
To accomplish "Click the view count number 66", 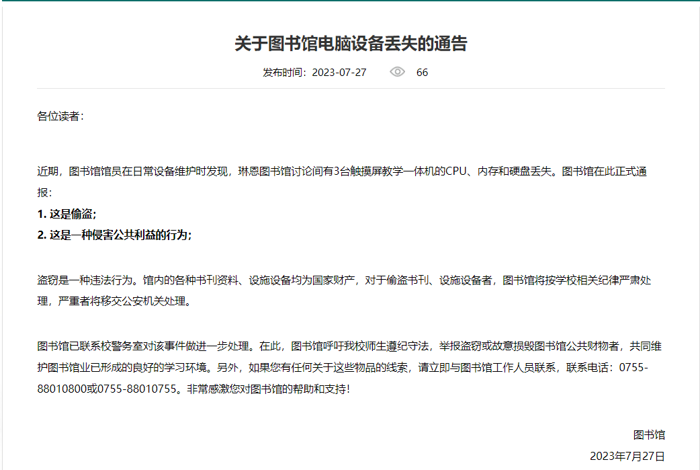I will pos(422,73).
